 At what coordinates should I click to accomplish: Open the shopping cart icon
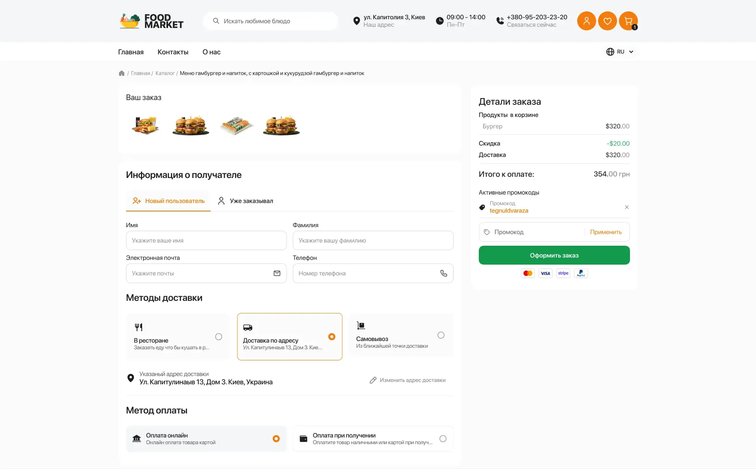tap(628, 21)
